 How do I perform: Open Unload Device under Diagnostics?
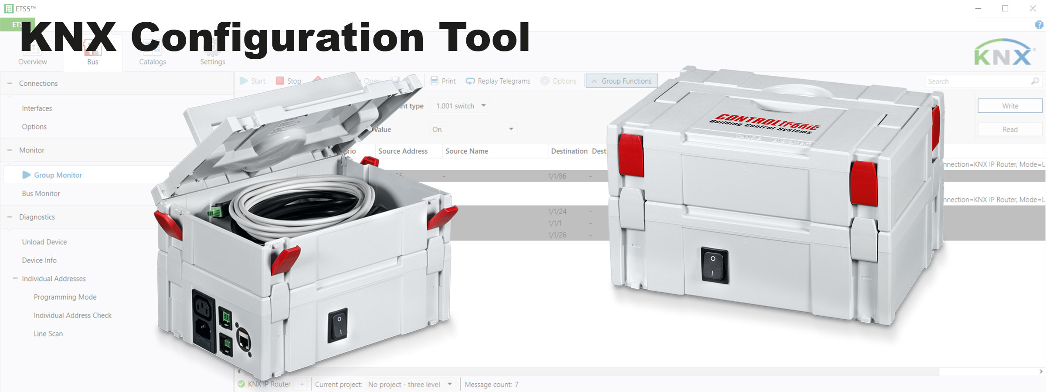pyautogui.click(x=44, y=242)
